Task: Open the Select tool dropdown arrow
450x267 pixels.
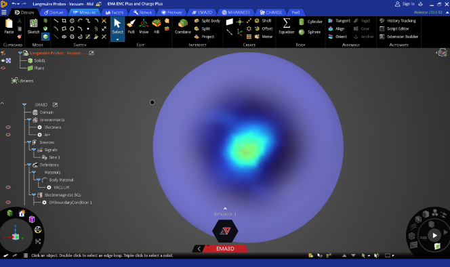Action: pyautogui.click(x=117, y=39)
